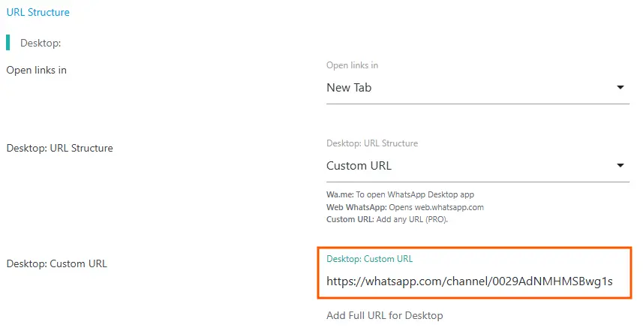Select the left-side Desktop: URL Structure label
This screenshot has width=643, height=331.
[59, 148]
